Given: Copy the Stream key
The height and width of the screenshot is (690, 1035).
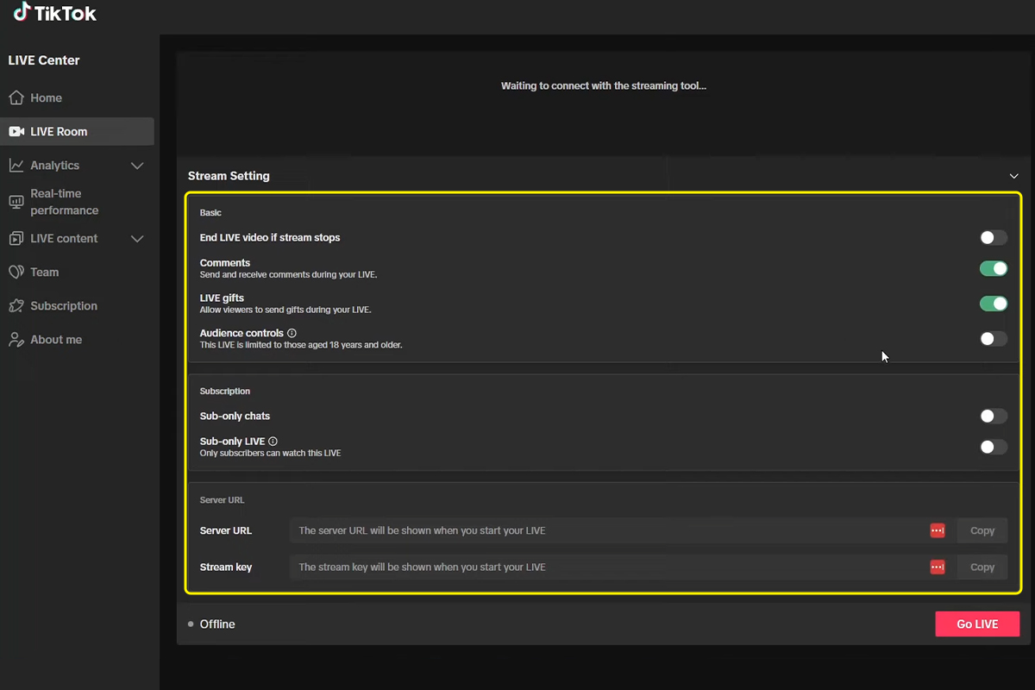Looking at the screenshot, I should pos(982,568).
